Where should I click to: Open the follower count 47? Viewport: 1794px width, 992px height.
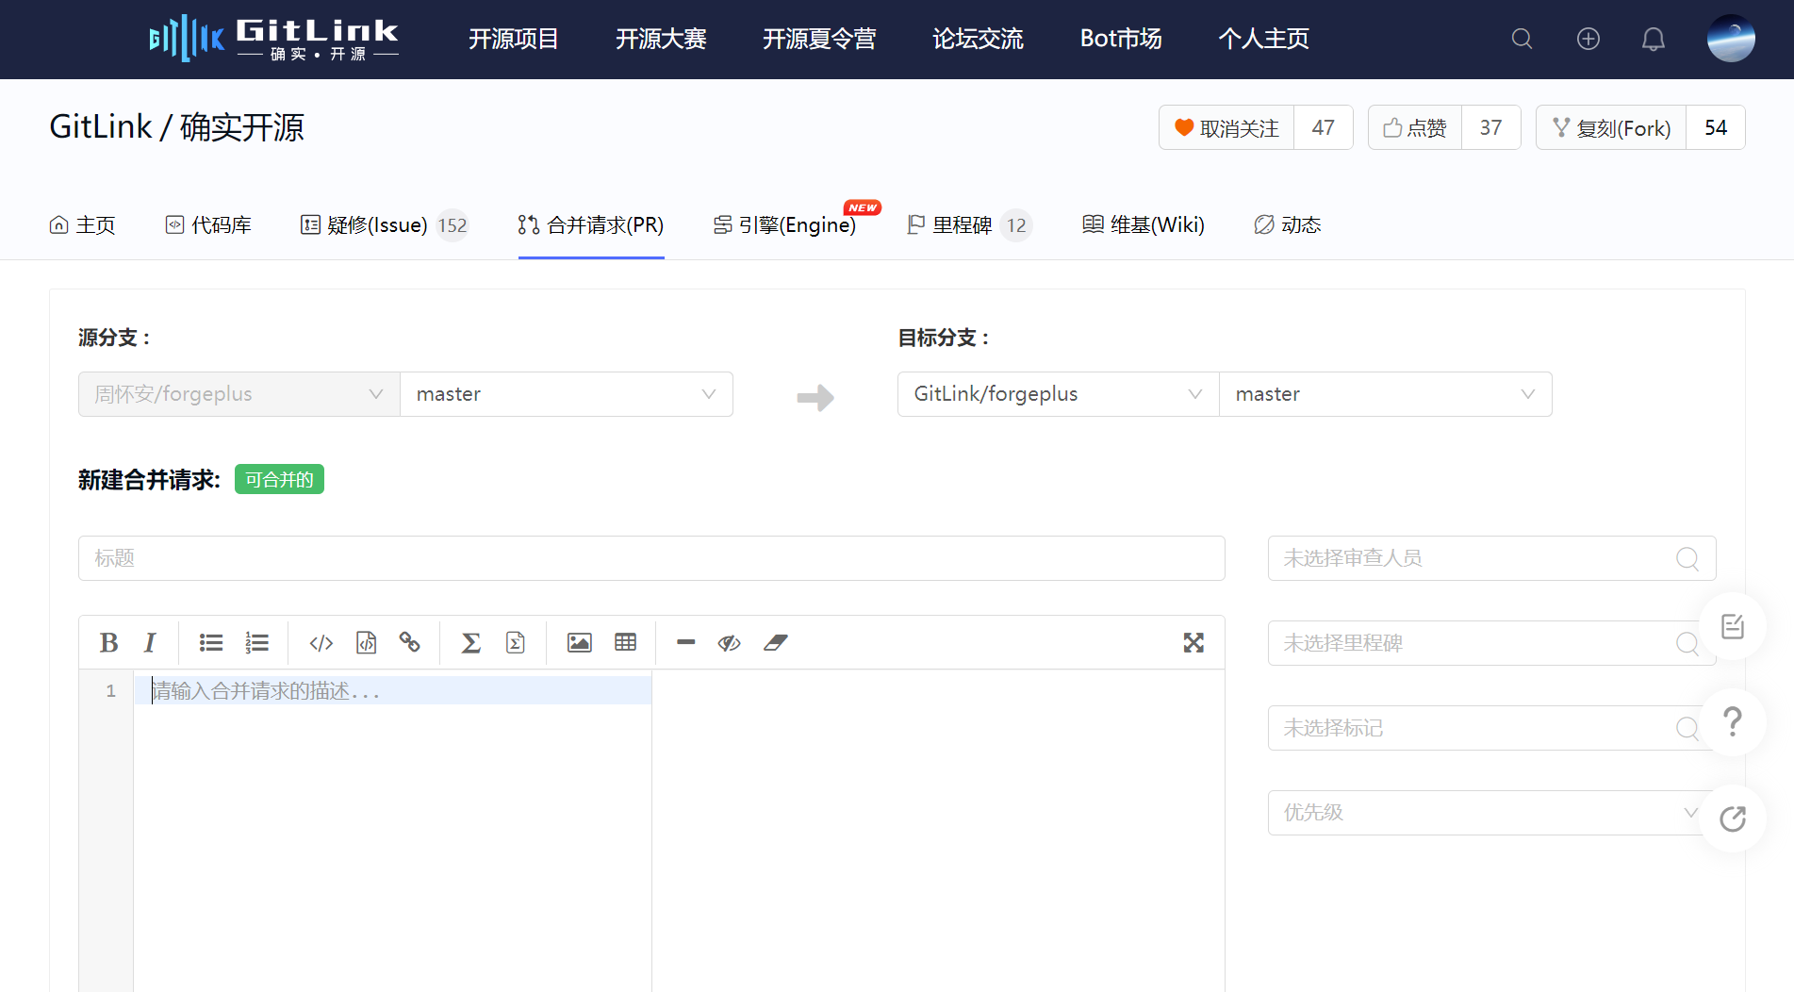[x=1324, y=127]
